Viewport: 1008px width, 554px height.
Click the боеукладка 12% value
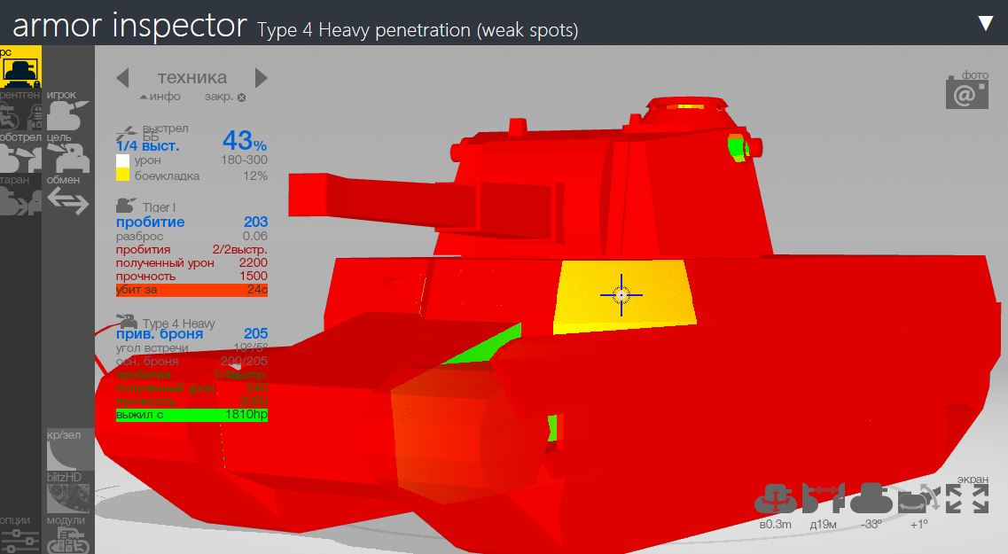click(255, 176)
